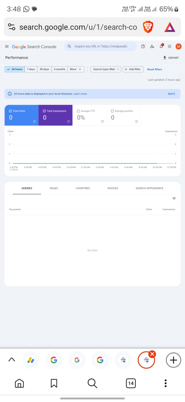Screen dimensions: 185x402
Task: Click the help question mark icon
Action: click(x=143, y=46)
